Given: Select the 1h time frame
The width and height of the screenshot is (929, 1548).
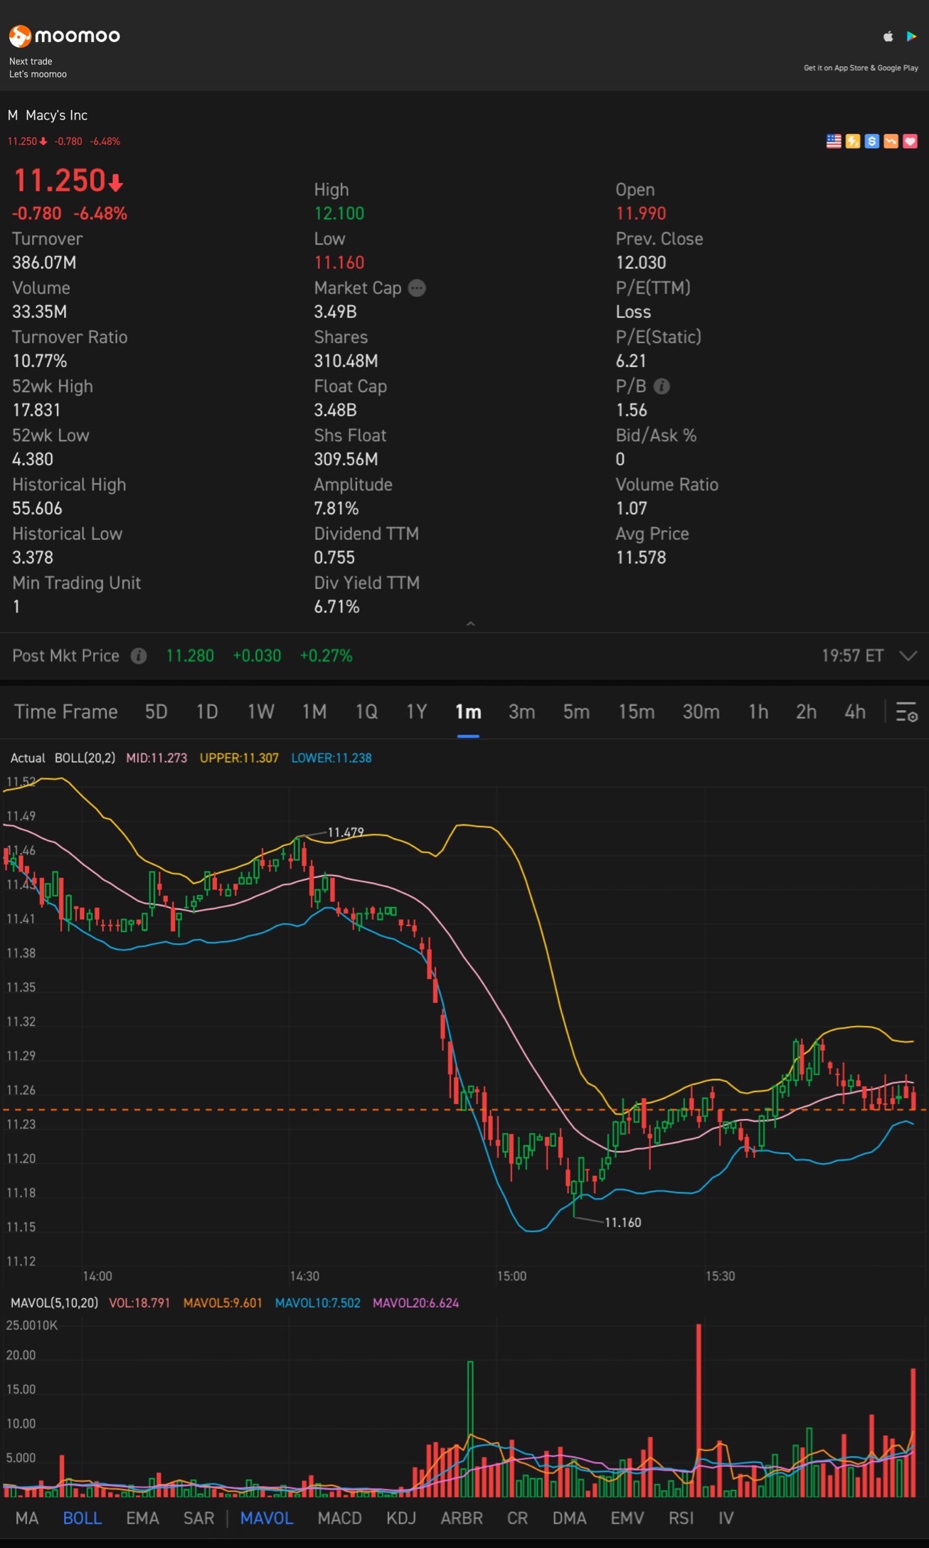Looking at the screenshot, I should (758, 712).
